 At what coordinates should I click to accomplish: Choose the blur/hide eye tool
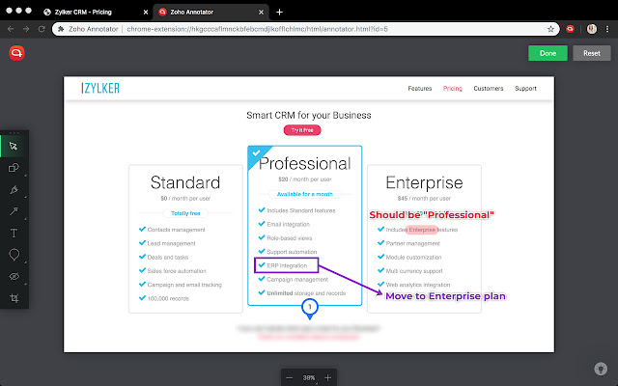[14, 277]
